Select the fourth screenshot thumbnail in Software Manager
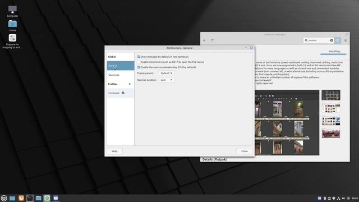The image size is (359, 202). pyautogui.click(x=331, y=134)
